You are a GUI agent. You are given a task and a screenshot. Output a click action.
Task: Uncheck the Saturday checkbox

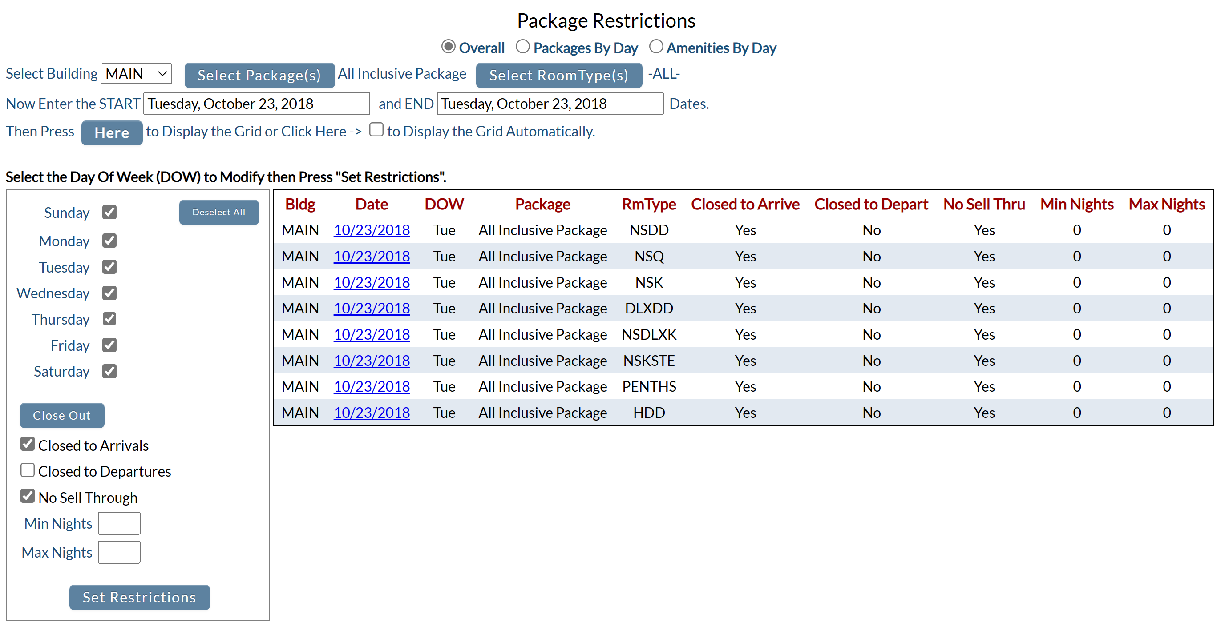109,371
